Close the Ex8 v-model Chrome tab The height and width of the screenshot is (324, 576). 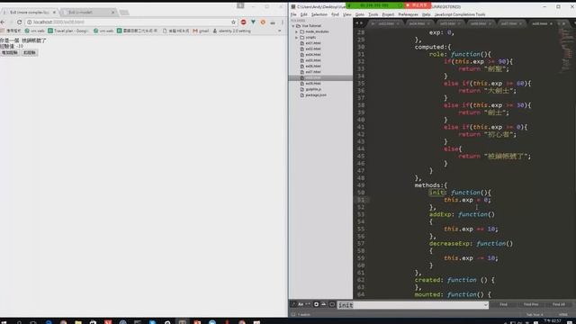coord(112,12)
